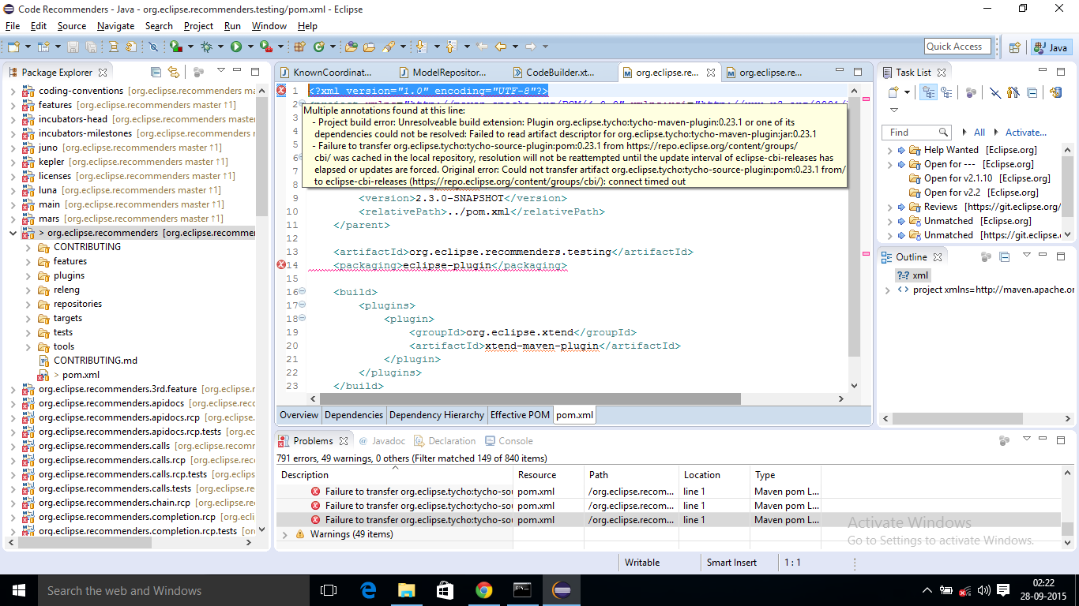Click the error marker on line 1
The height and width of the screenshot is (606, 1079).
(281, 91)
